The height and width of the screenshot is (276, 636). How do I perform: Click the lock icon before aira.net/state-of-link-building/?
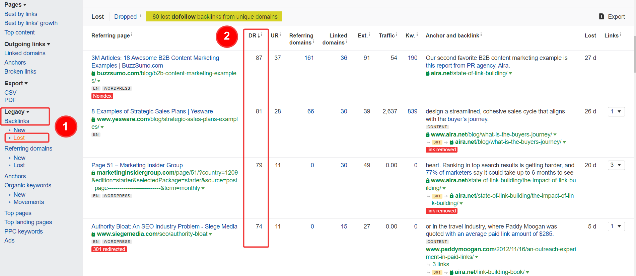pos(428,73)
